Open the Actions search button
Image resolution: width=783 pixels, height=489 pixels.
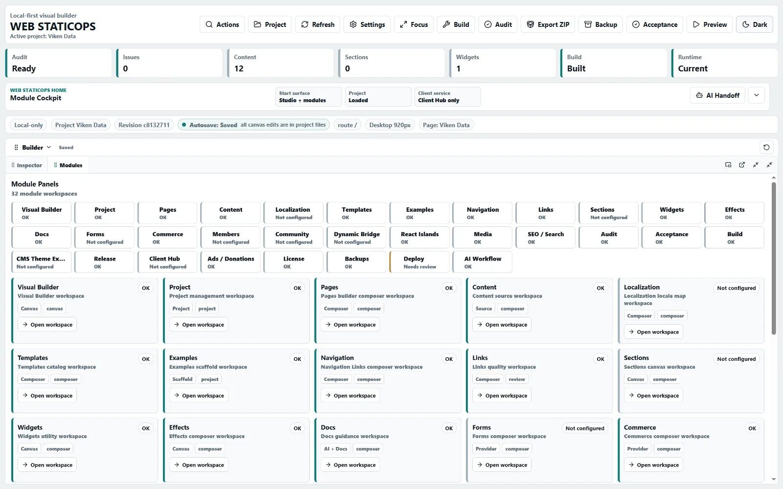(222, 24)
